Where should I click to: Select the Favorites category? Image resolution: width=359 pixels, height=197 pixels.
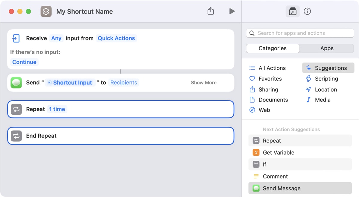pos(270,79)
